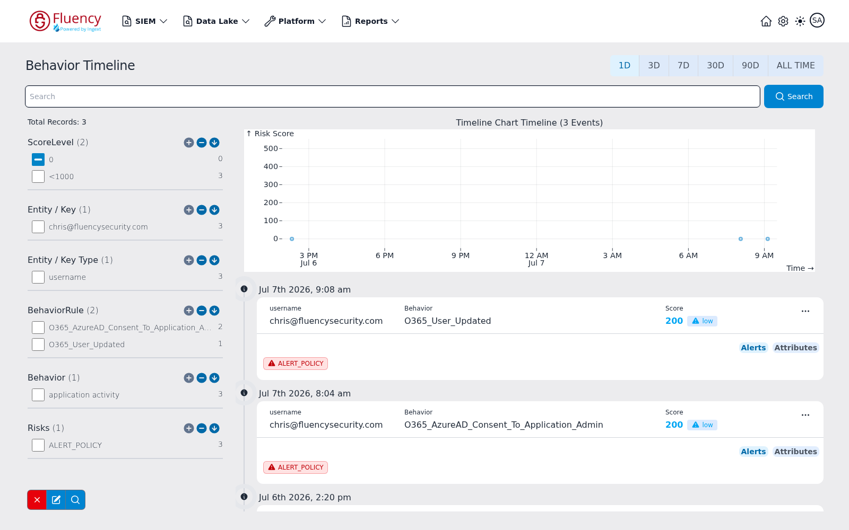Open three-dot menu for O365_User_Updated event

click(805, 311)
